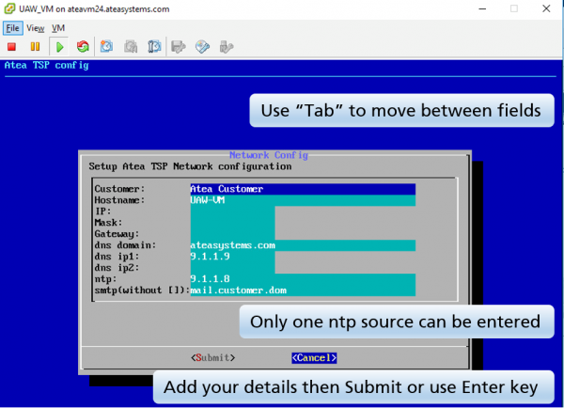This screenshot has width=564, height=408.
Task: Select the smtp field mail.customer.dom
Action: (303, 290)
